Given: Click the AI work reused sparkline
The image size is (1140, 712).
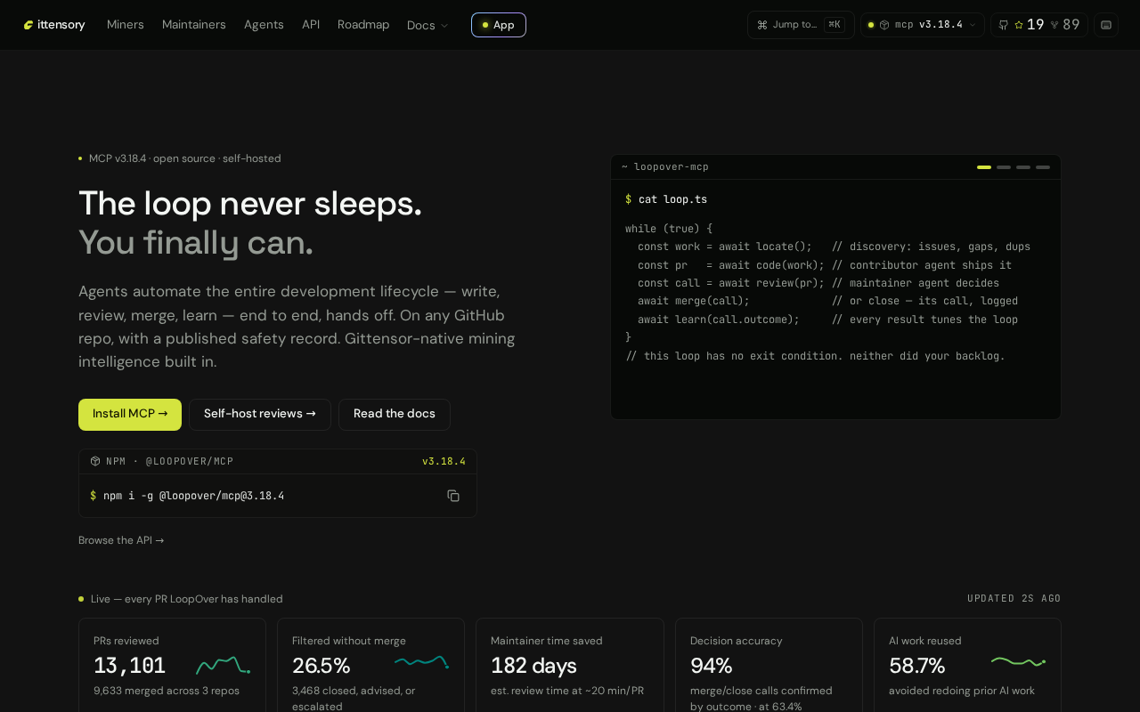Looking at the screenshot, I should click(1018, 661).
